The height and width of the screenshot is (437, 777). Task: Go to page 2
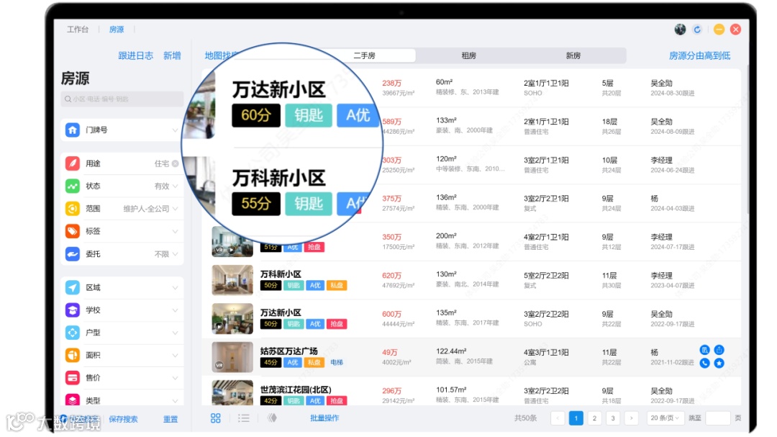(x=595, y=418)
